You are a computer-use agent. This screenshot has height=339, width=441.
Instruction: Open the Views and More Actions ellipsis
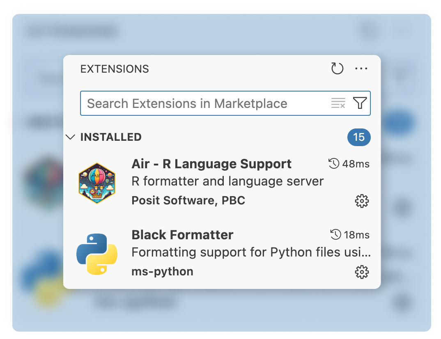click(x=361, y=68)
